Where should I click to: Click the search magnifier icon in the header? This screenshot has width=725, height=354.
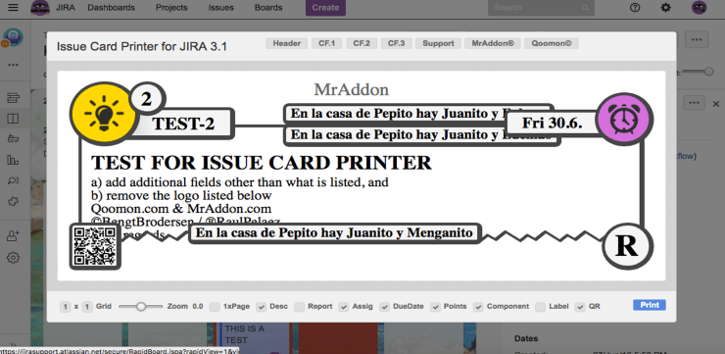(x=585, y=8)
